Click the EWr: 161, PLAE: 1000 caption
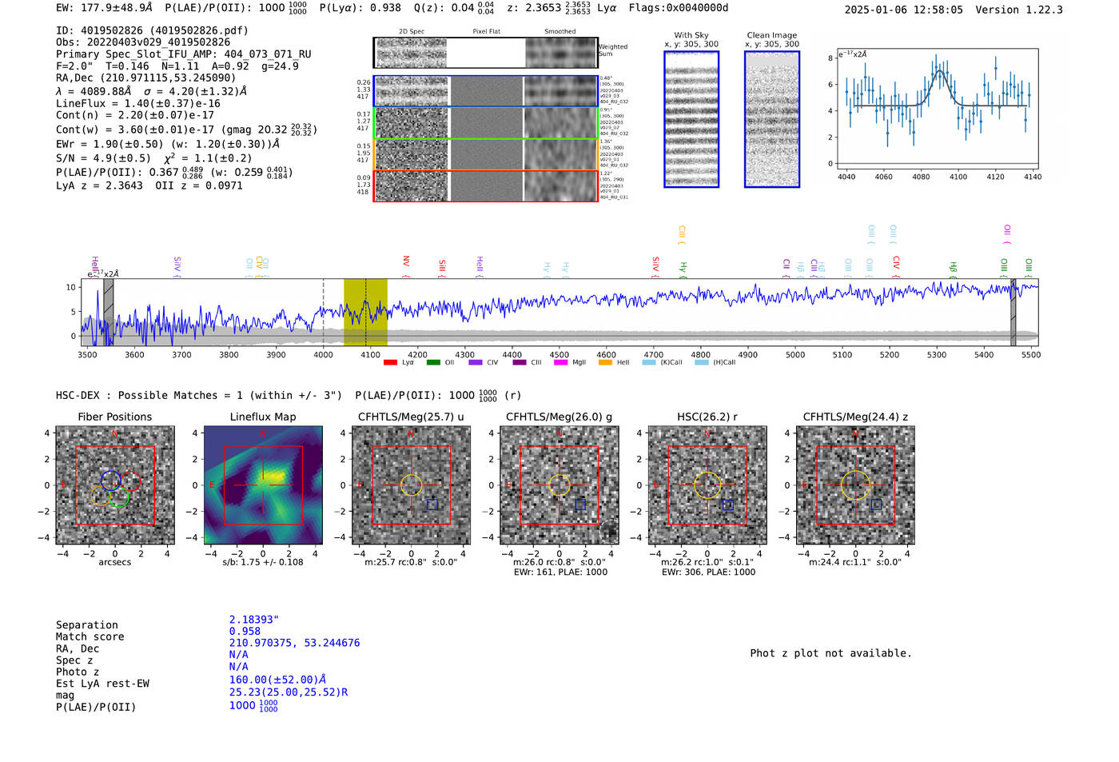Image resolution: width=1119 pixels, height=762 pixels. [560, 572]
